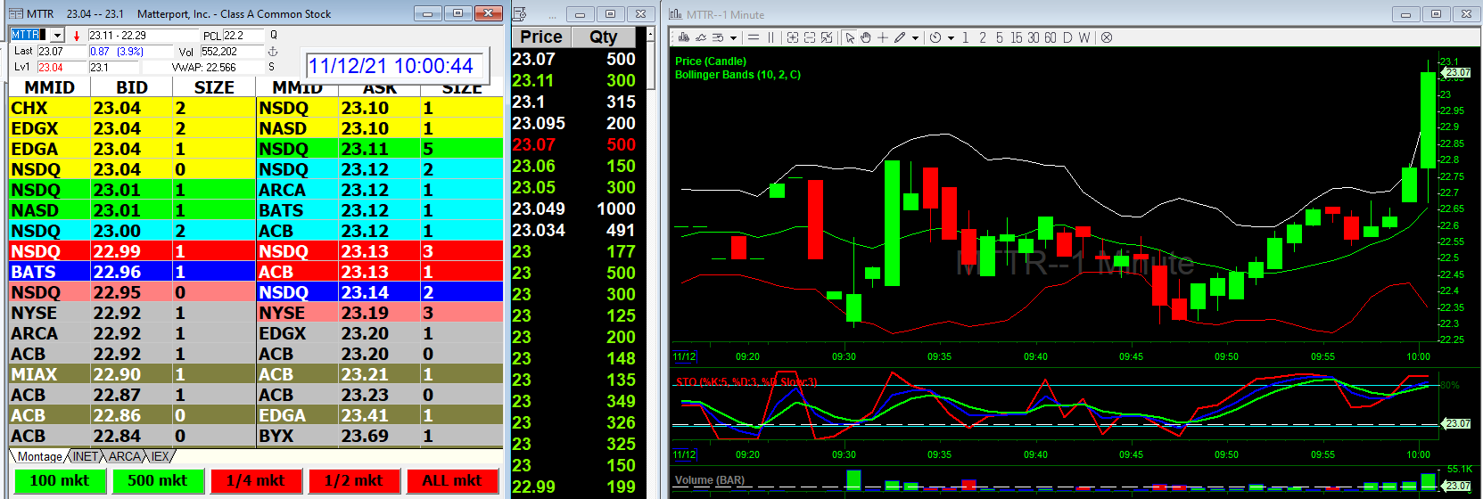
Task: Click the Volume (BAR) pane label
Action: [x=710, y=480]
